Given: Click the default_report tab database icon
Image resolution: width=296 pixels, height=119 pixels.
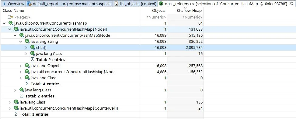Looking at the screenshot, I should click(29, 4).
